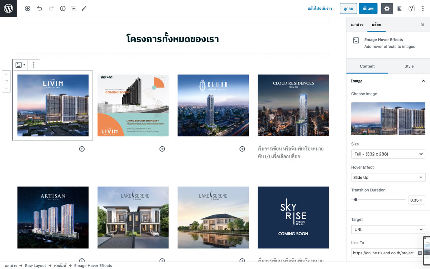Screen dimensions: 430x269
Task: Open the WordPress logo menu
Action: pyautogui.click(x=8, y=8)
